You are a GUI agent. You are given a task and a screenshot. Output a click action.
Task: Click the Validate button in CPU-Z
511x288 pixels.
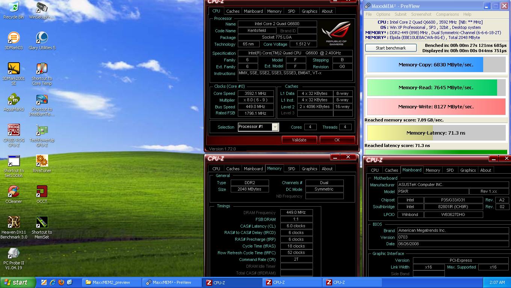pos(299,140)
